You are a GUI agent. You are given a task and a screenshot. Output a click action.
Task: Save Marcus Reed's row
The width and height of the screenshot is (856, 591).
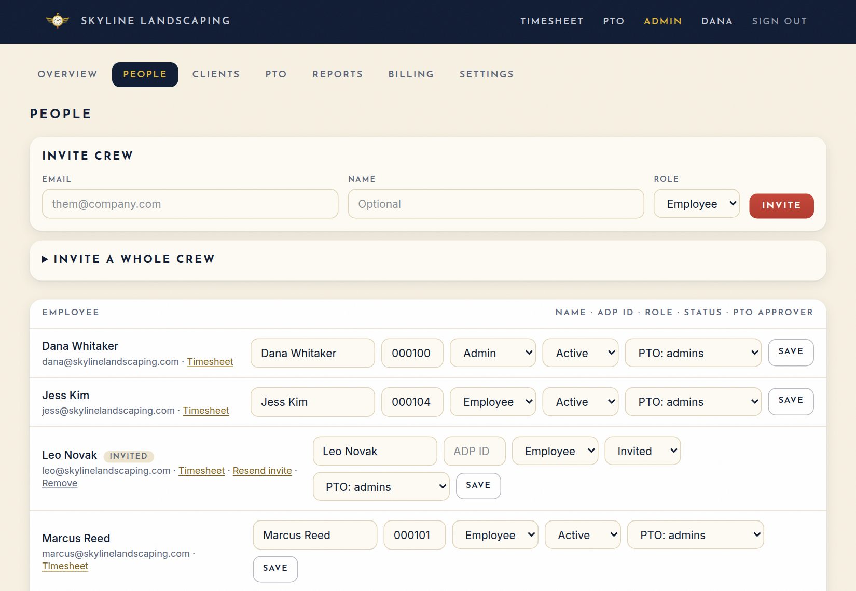click(x=275, y=569)
